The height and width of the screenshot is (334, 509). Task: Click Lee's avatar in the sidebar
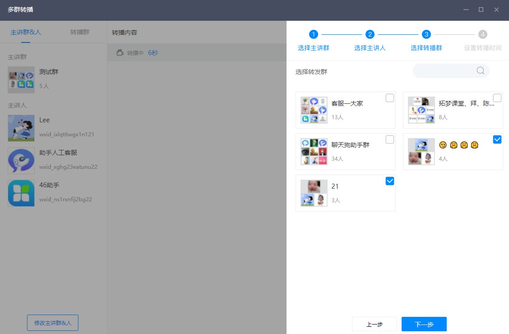21,128
